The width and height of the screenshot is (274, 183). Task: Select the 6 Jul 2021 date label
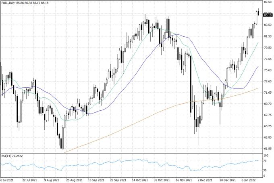coord(8,180)
